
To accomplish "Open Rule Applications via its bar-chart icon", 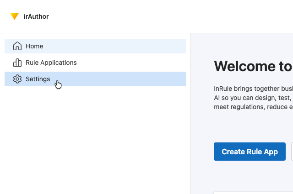I will pyautogui.click(x=17, y=63).
